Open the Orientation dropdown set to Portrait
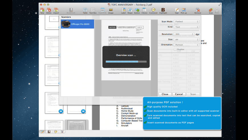Screen dimensions: 248x140 [186, 45]
